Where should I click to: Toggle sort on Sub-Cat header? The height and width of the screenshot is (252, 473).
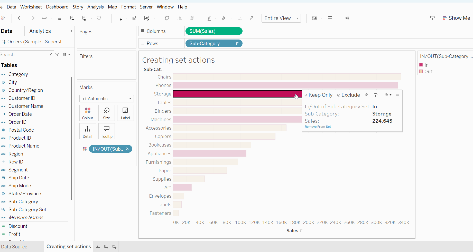click(x=166, y=70)
